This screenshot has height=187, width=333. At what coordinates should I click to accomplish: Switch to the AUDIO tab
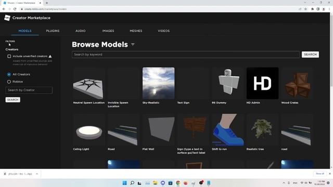click(x=81, y=31)
